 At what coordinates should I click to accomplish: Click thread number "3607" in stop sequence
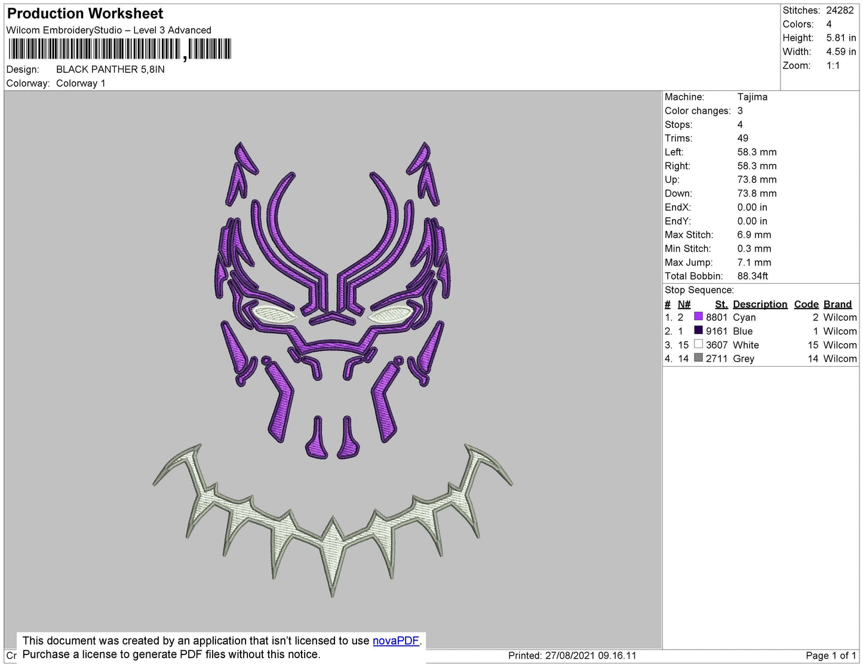click(x=717, y=345)
